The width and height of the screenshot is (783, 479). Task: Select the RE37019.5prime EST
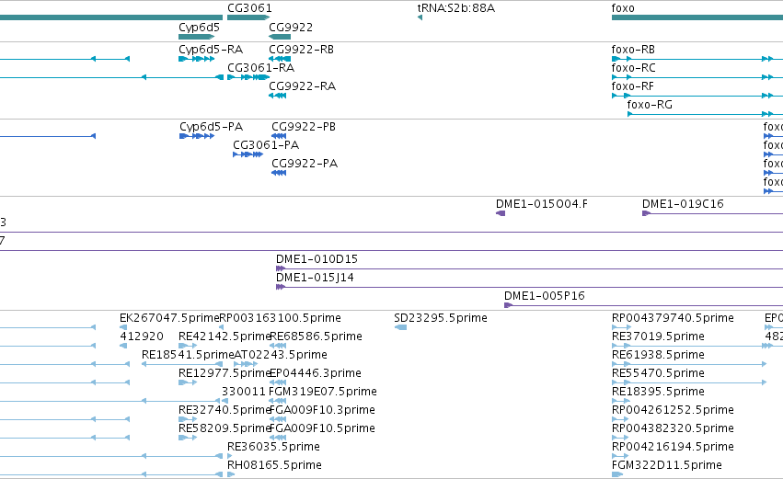tap(658, 336)
